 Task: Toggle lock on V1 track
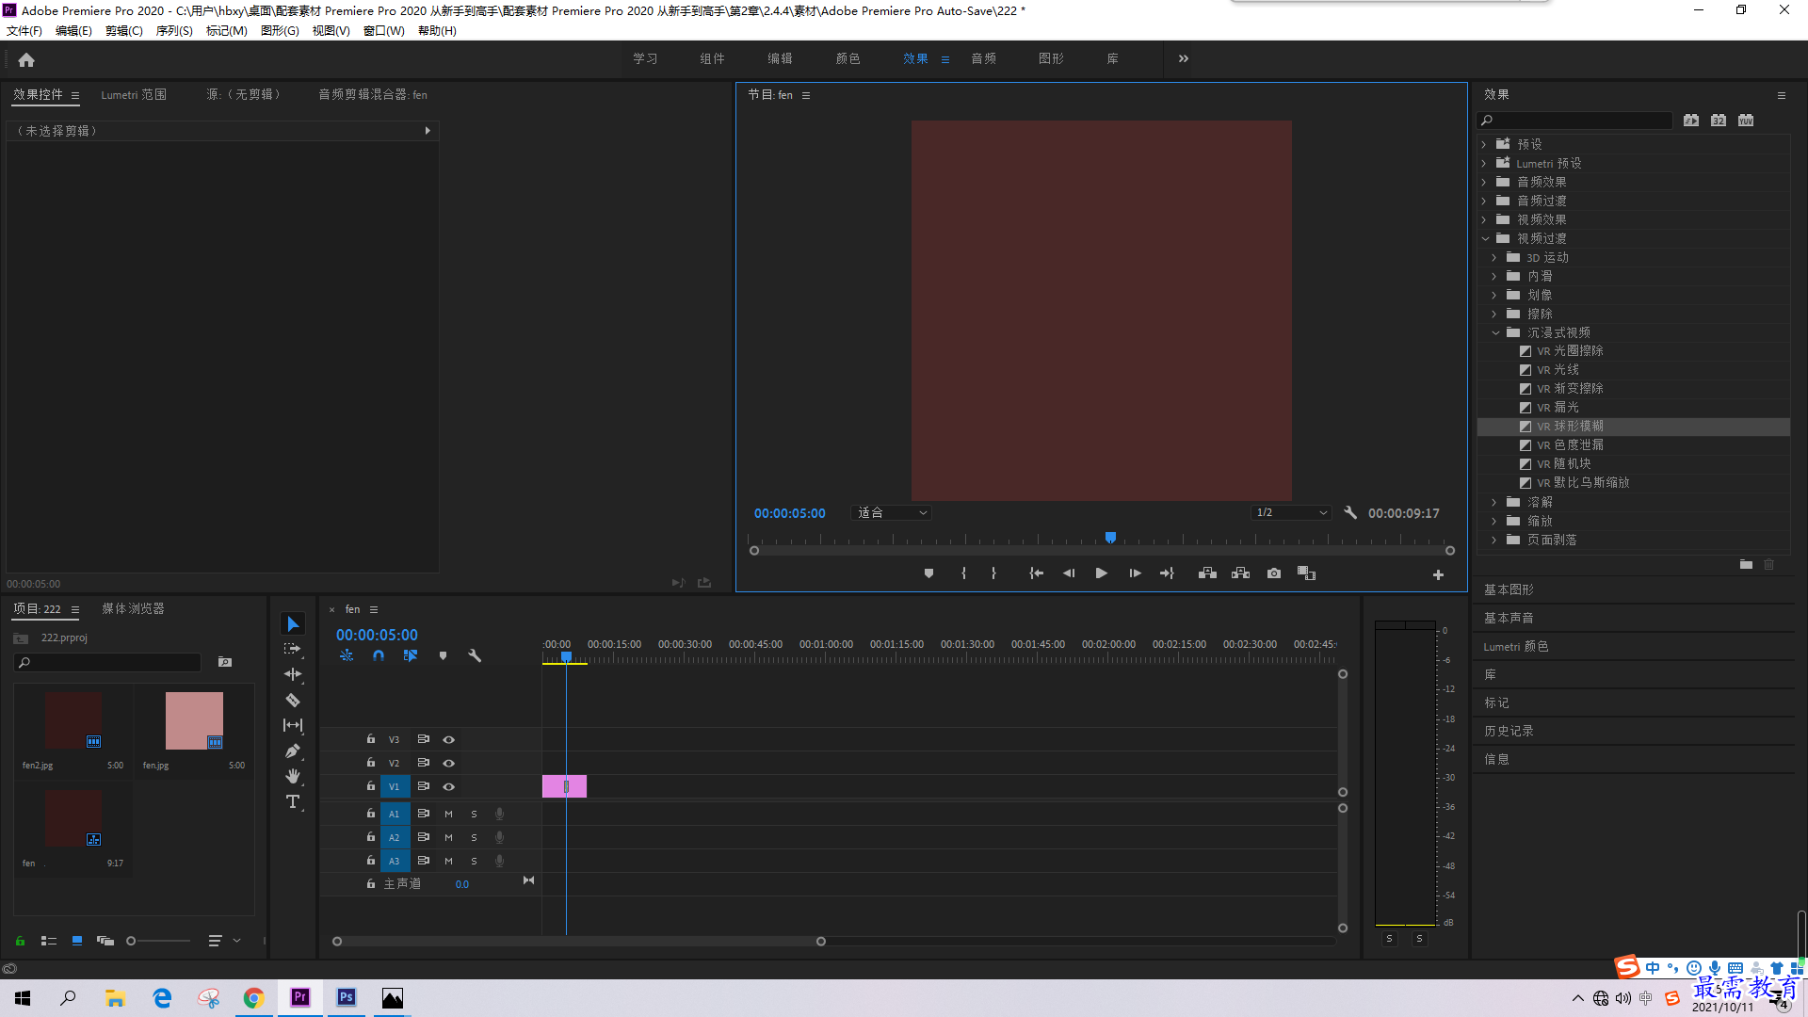370,786
